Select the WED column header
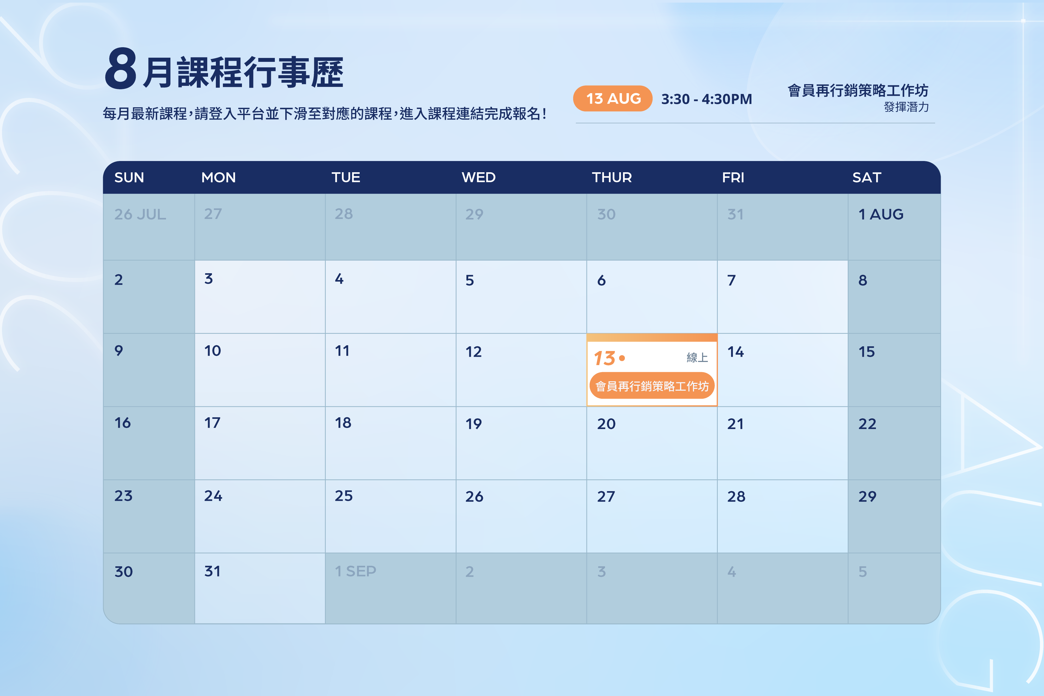The image size is (1044, 696). pyautogui.click(x=478, y=177)
